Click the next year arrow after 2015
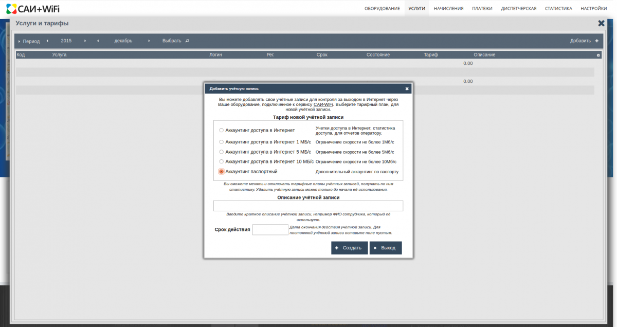 coord(85,41)
